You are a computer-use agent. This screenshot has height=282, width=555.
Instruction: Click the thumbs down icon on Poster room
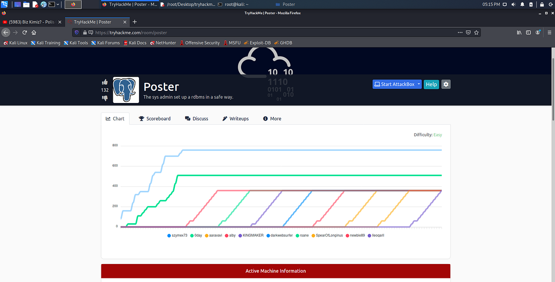tap(105, 98)
